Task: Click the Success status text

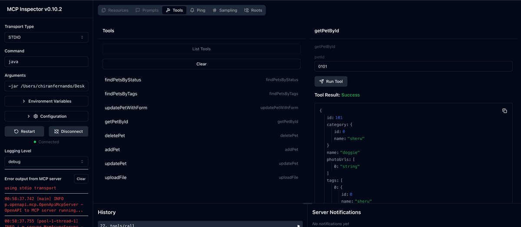Action: coord(350,95)
